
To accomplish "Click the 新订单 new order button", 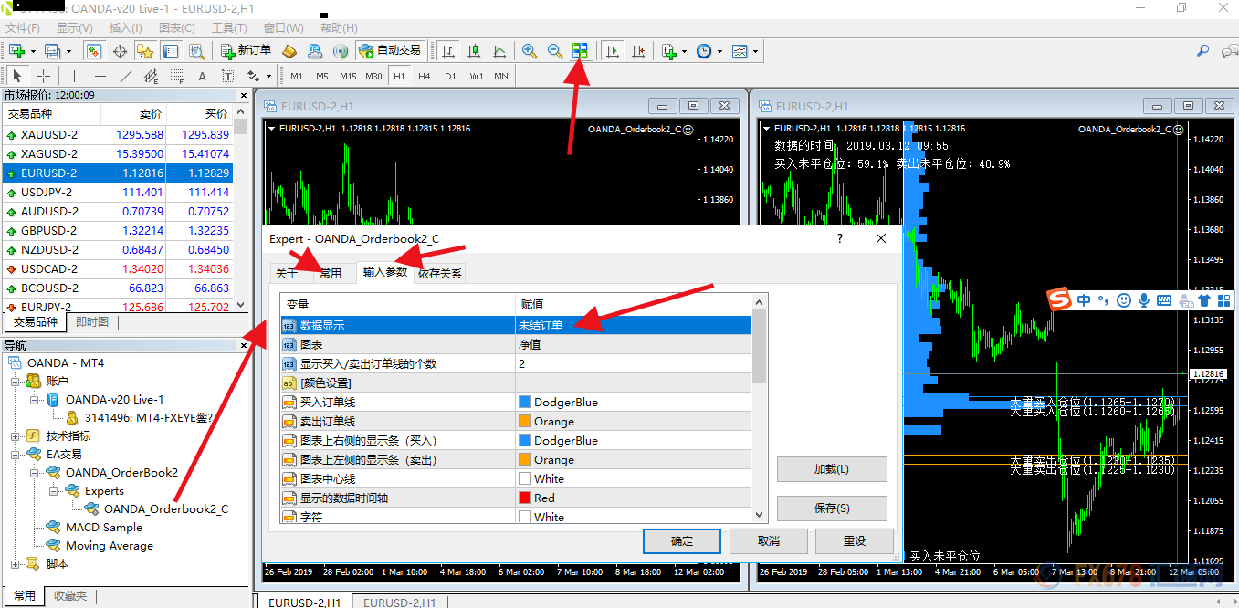I will click(246, 51).
